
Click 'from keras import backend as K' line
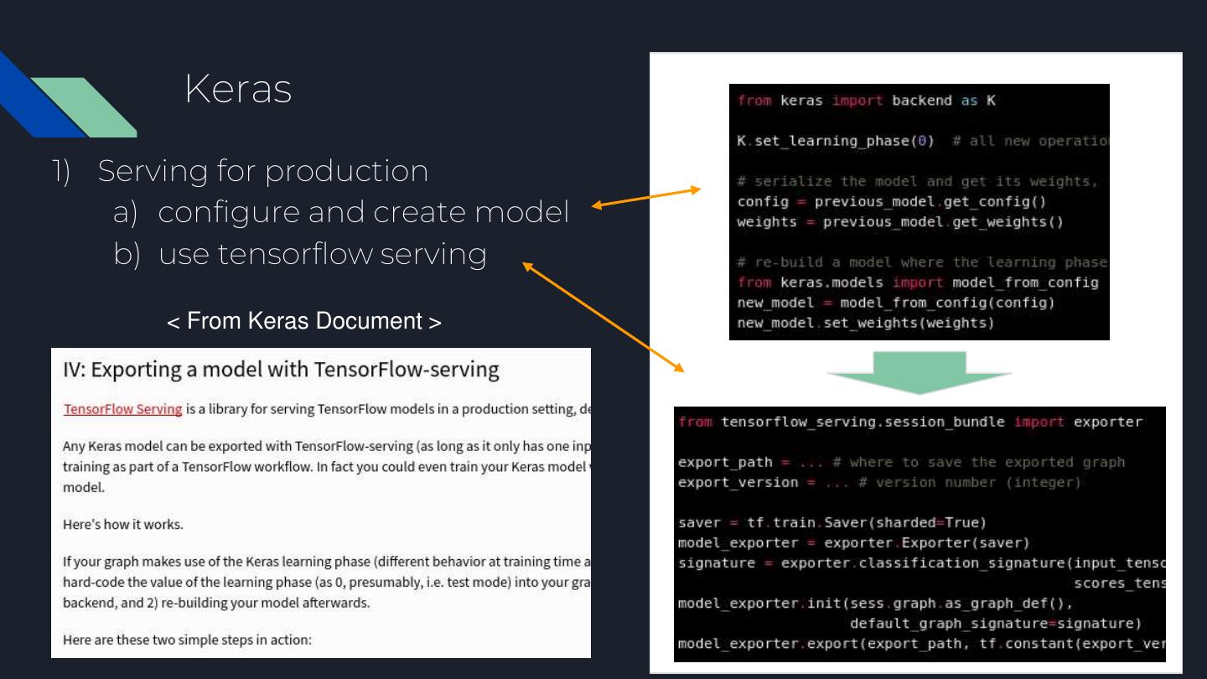867,101
